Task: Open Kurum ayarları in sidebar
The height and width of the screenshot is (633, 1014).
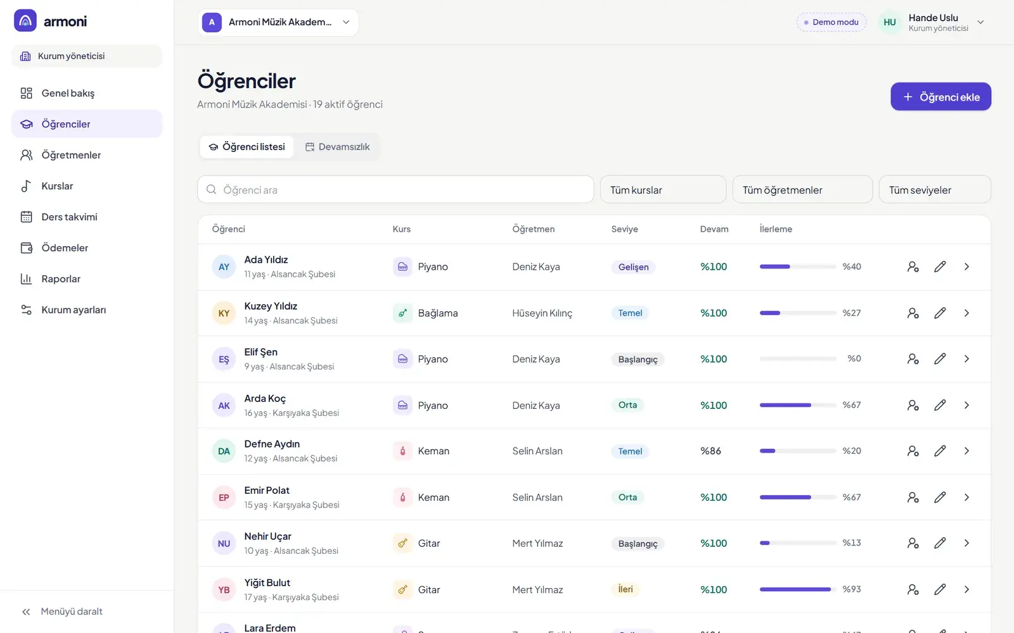Action: pyautogui.click(x=87, y=310)
